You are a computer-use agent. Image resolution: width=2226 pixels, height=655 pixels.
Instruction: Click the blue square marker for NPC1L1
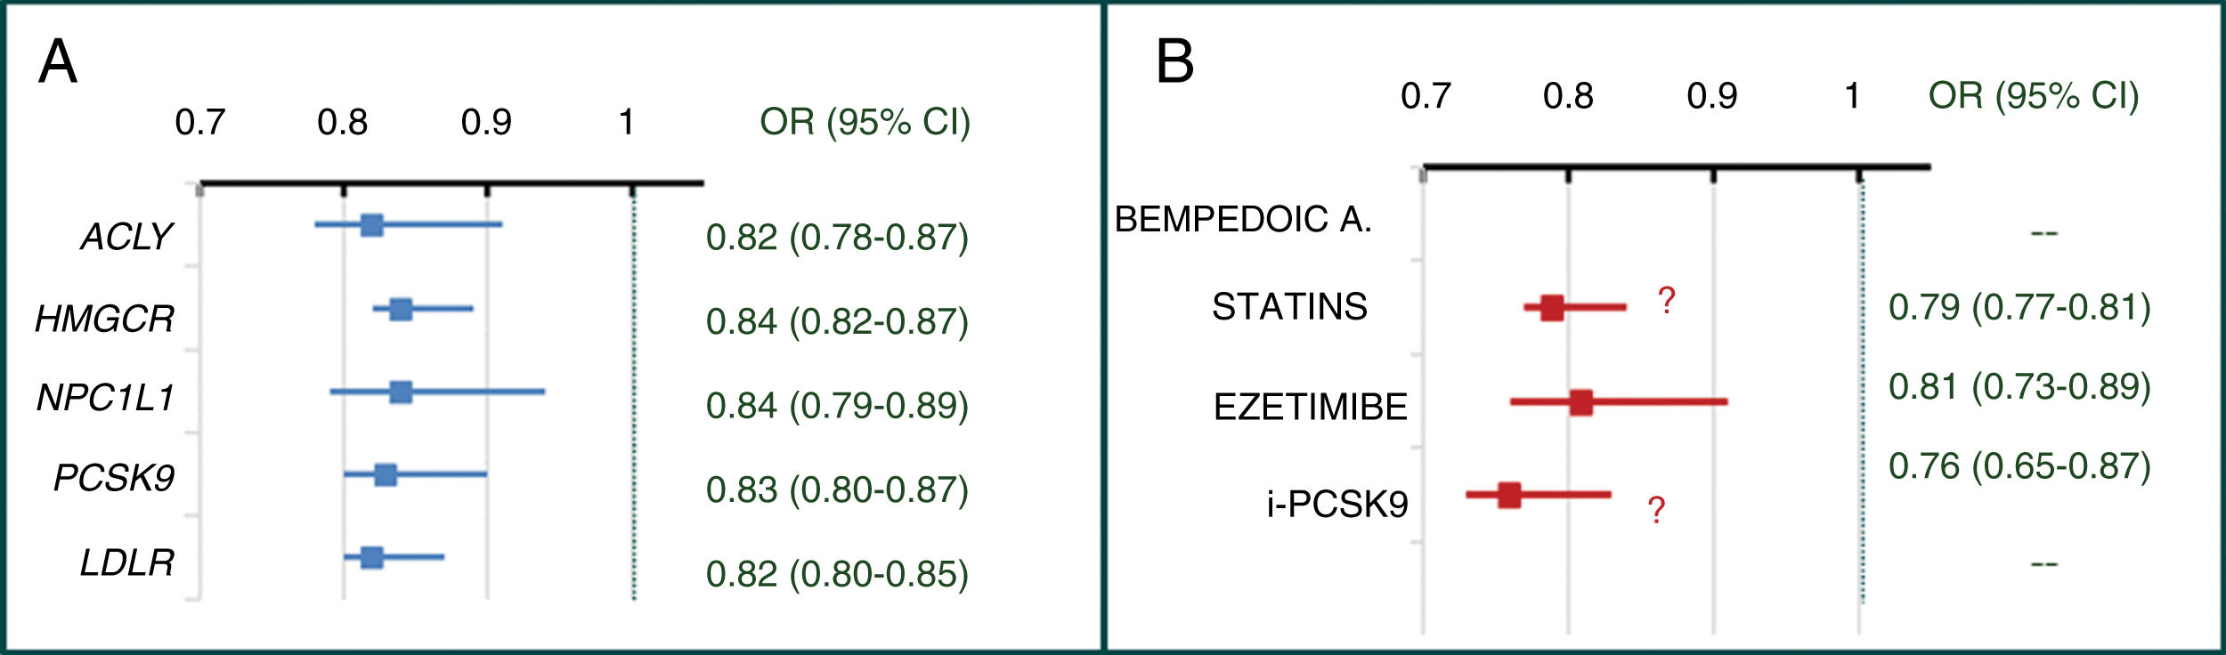coord(401,392)
